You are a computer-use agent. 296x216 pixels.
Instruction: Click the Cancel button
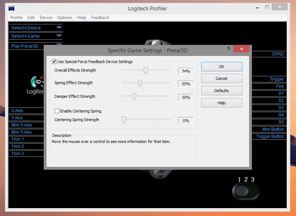click(x=222, y=78)
